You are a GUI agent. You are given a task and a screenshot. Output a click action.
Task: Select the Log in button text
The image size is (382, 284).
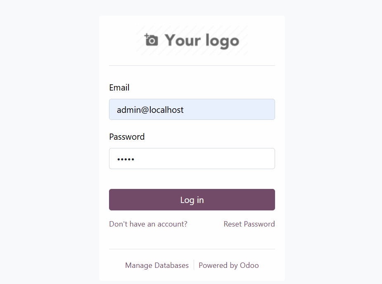pyautogui.click(x=192, y=199)
